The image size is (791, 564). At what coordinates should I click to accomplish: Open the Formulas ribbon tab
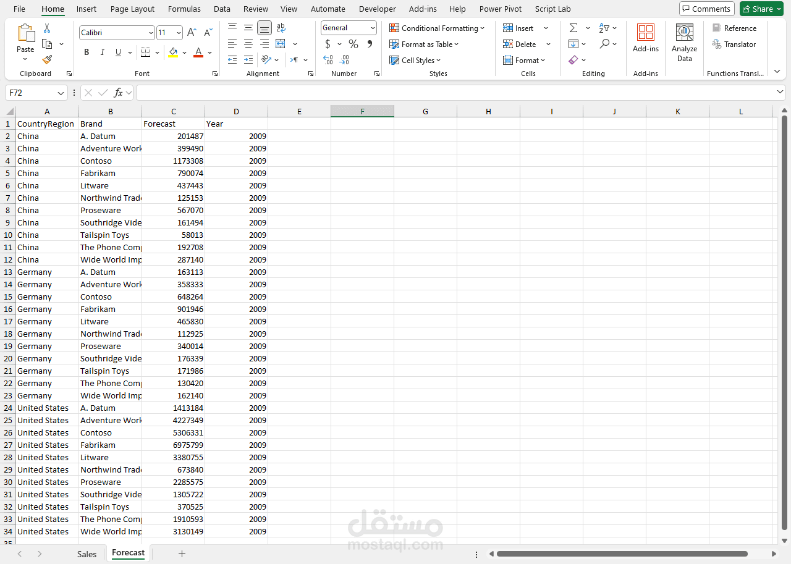click(x=184, y=9)
